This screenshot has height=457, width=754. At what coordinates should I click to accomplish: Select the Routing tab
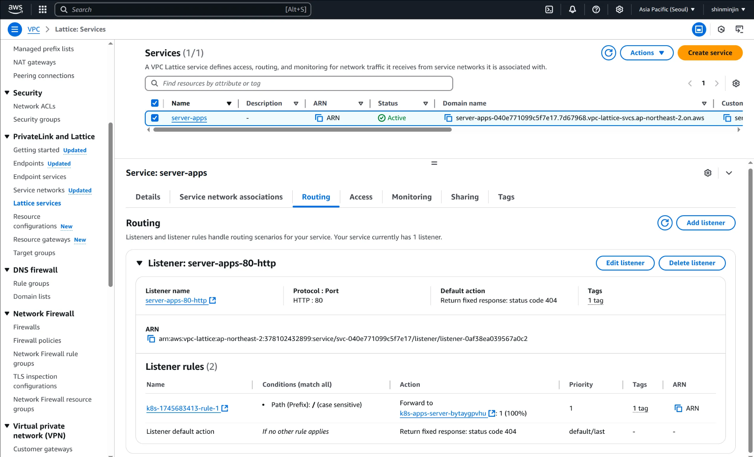pos(316,197)
